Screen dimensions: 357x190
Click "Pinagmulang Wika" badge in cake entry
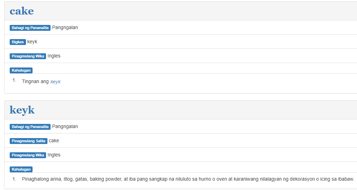click(x=28, y=56)
